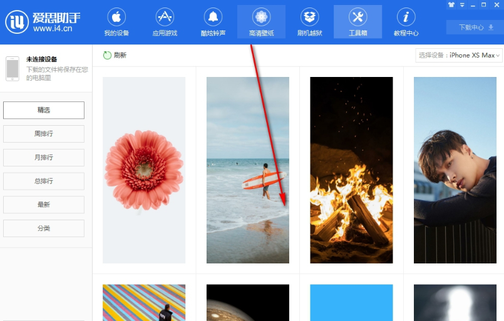Select 周排行 weekly ranking
This screenshot has width=504, height=321.
pos(44,134)
